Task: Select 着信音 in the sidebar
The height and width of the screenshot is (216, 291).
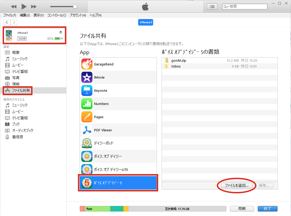Action: coord(17,137)
